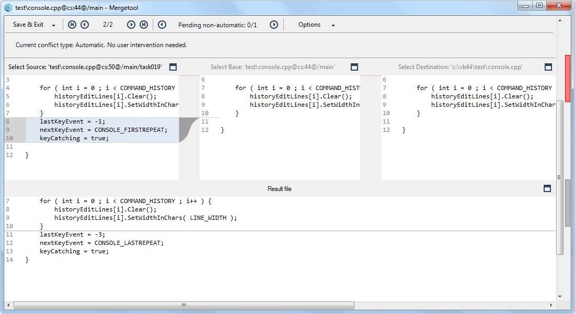
Task: Click the 'Pending non-automatic: 0/1' label
Action: pos(217,25)
